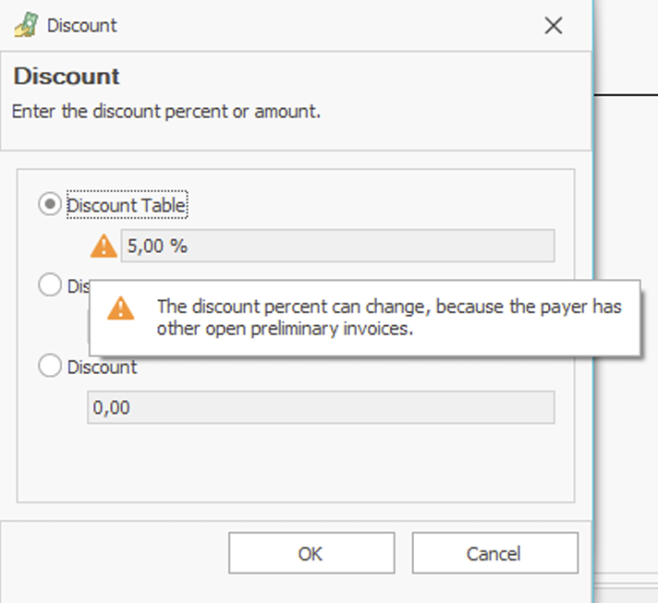This screenshot has width=658, height=603.
Task: Click the bottom Discount option label
Action: (x=102, y=368)
